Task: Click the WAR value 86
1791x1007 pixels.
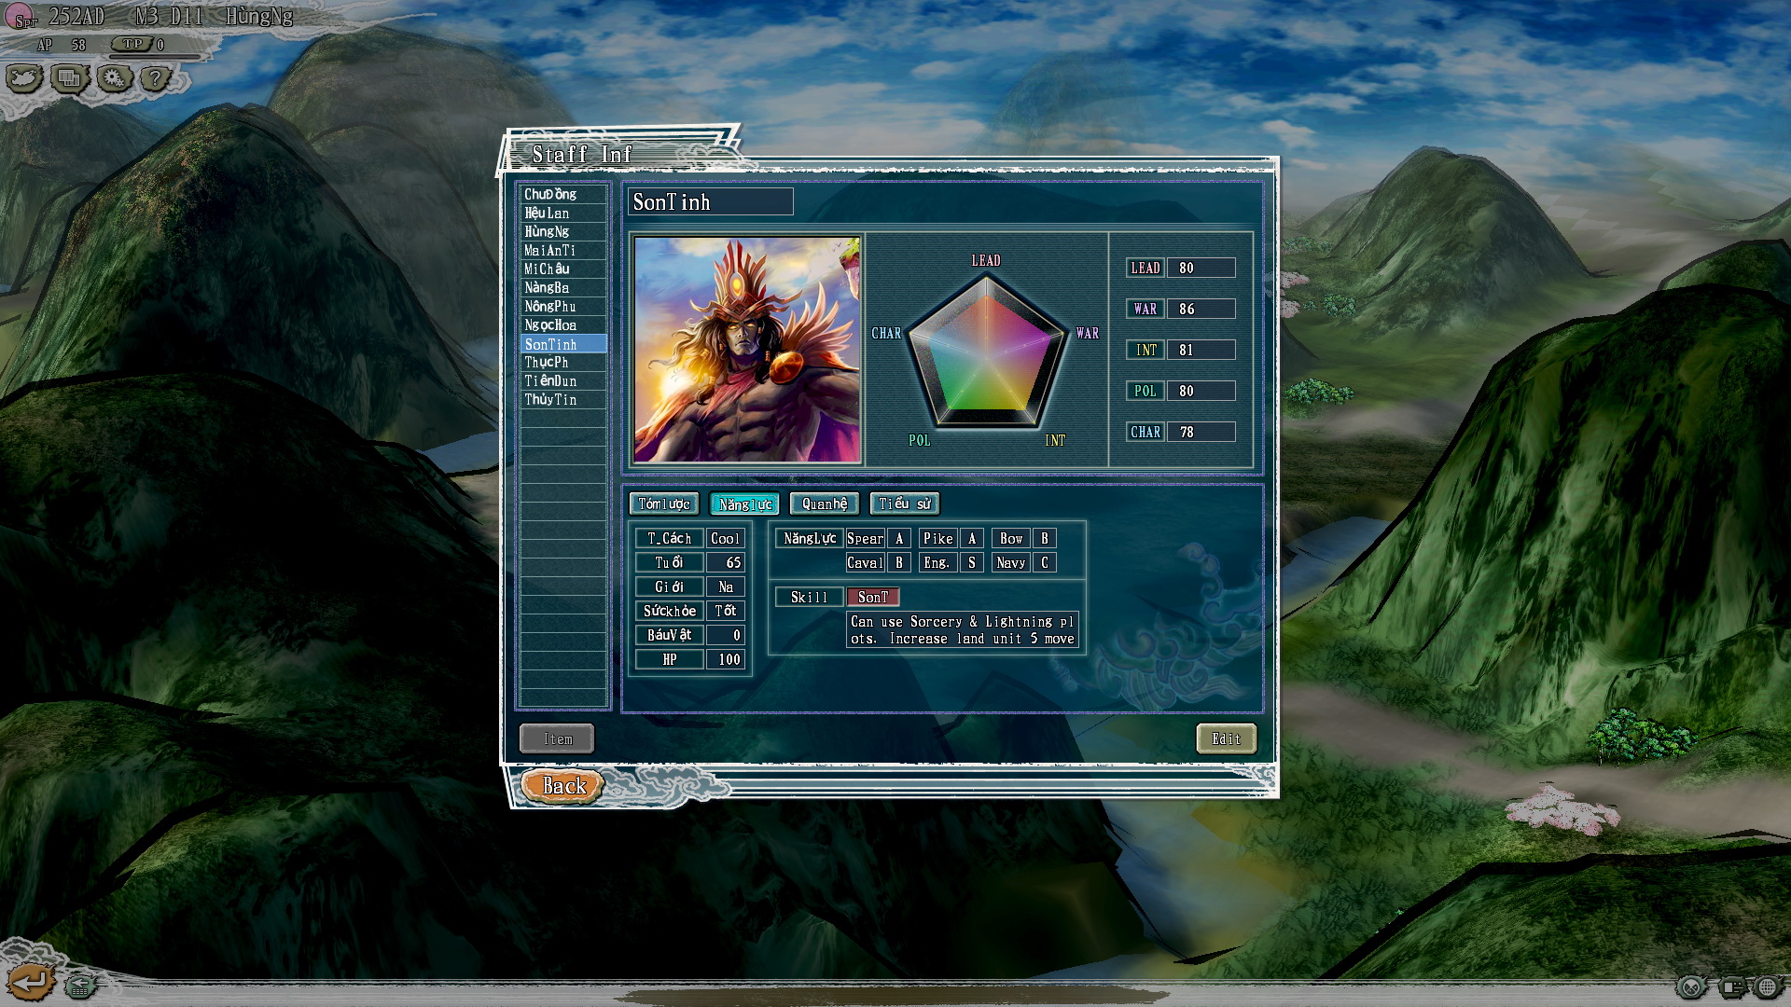Action: 1201,309
